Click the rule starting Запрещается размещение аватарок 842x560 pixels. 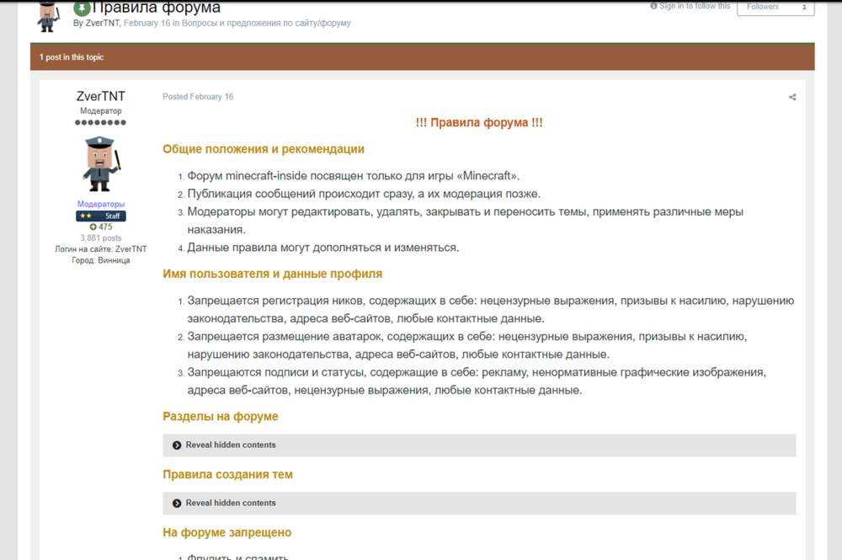point(467,345)
